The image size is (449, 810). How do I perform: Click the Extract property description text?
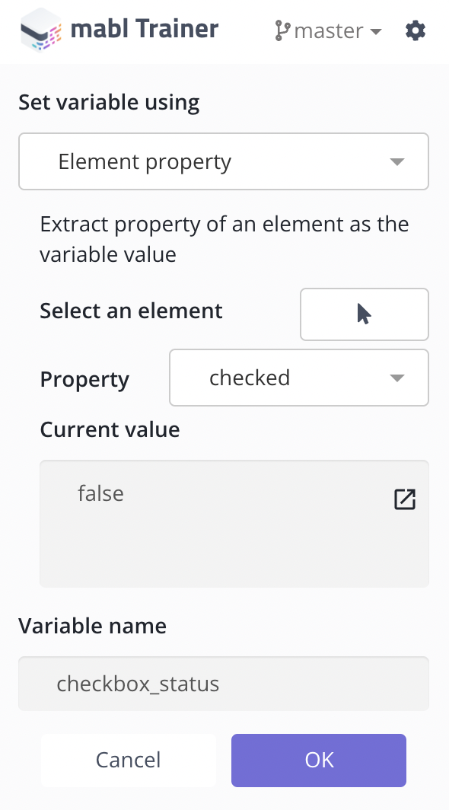tap(224, 239)
